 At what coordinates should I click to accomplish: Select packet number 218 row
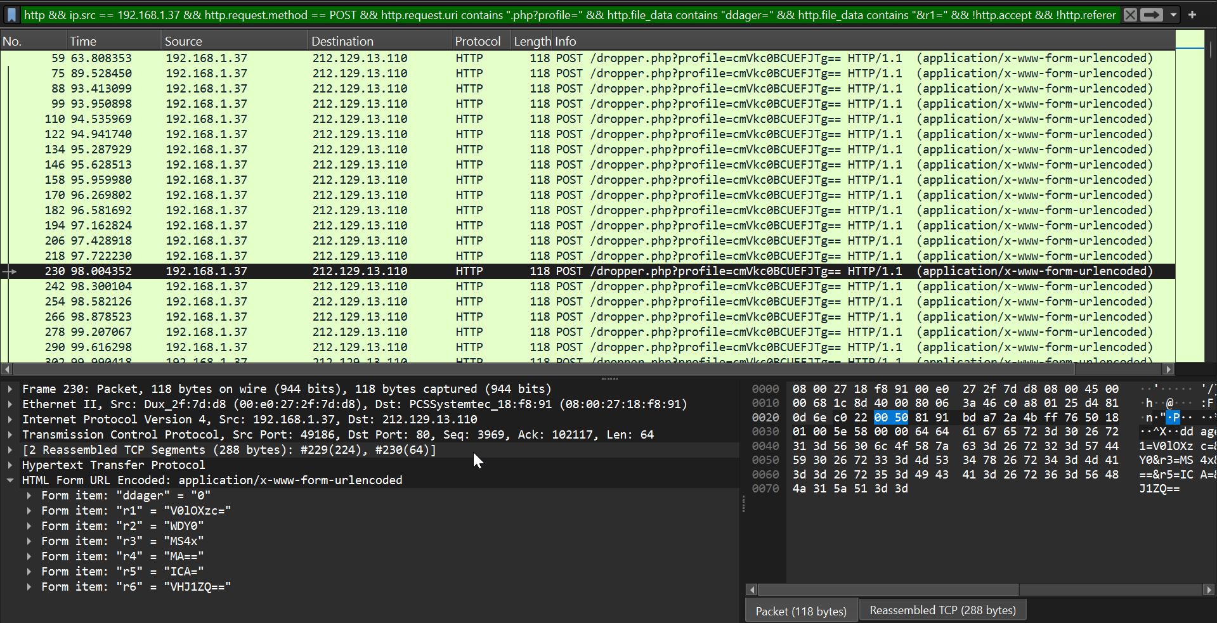click(x=587, y=256)
